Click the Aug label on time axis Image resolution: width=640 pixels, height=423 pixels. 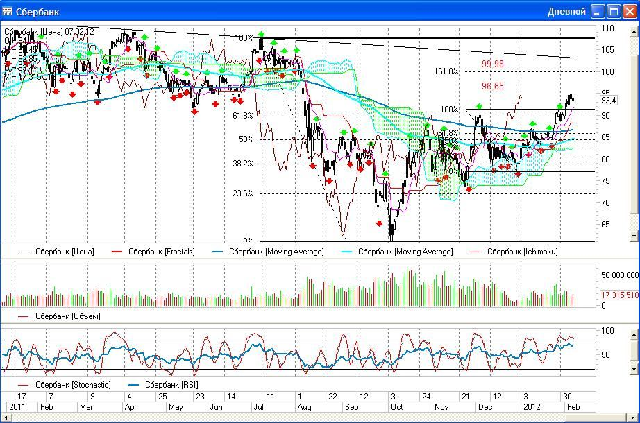pyautogui.click(x=305, y=407)
